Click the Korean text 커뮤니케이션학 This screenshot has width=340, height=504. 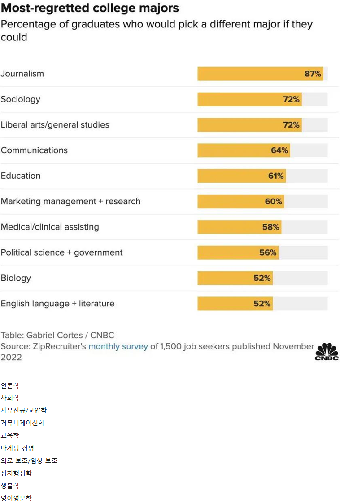(x=22, y=423)
